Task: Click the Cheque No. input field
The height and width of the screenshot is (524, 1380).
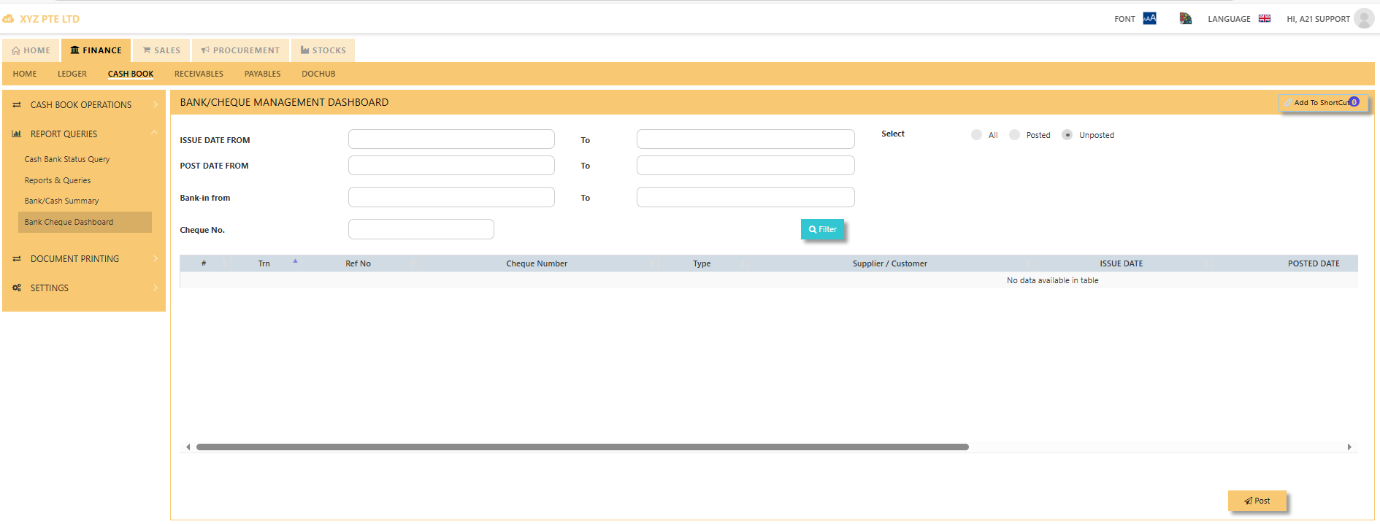Action: pyautogui.click(x=421, y=229)
